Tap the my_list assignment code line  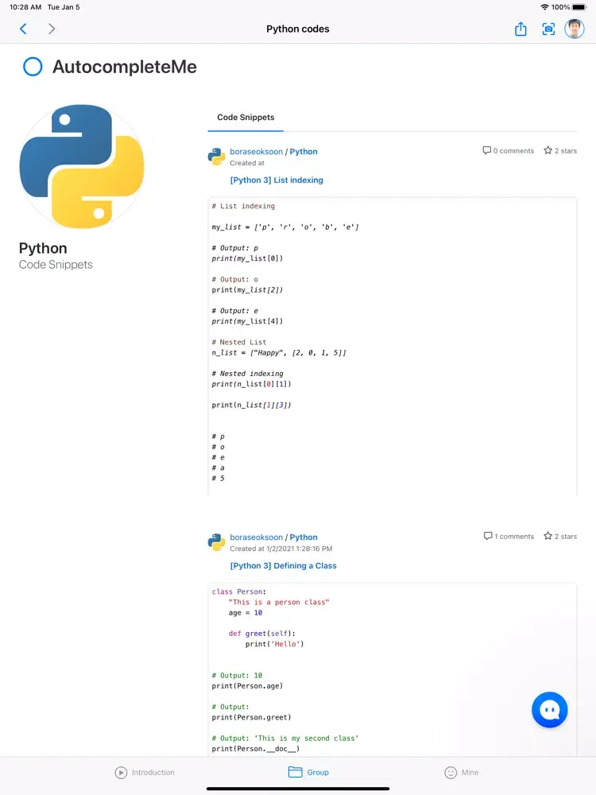(285, 227)
